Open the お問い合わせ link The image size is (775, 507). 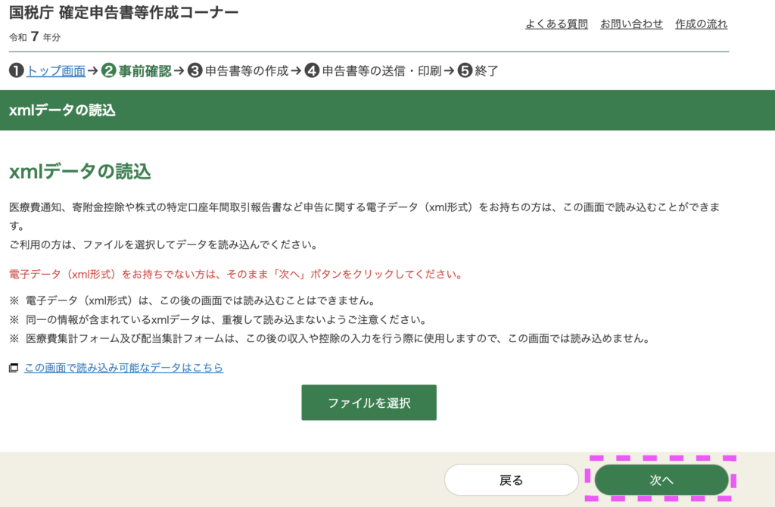point(631,24)
